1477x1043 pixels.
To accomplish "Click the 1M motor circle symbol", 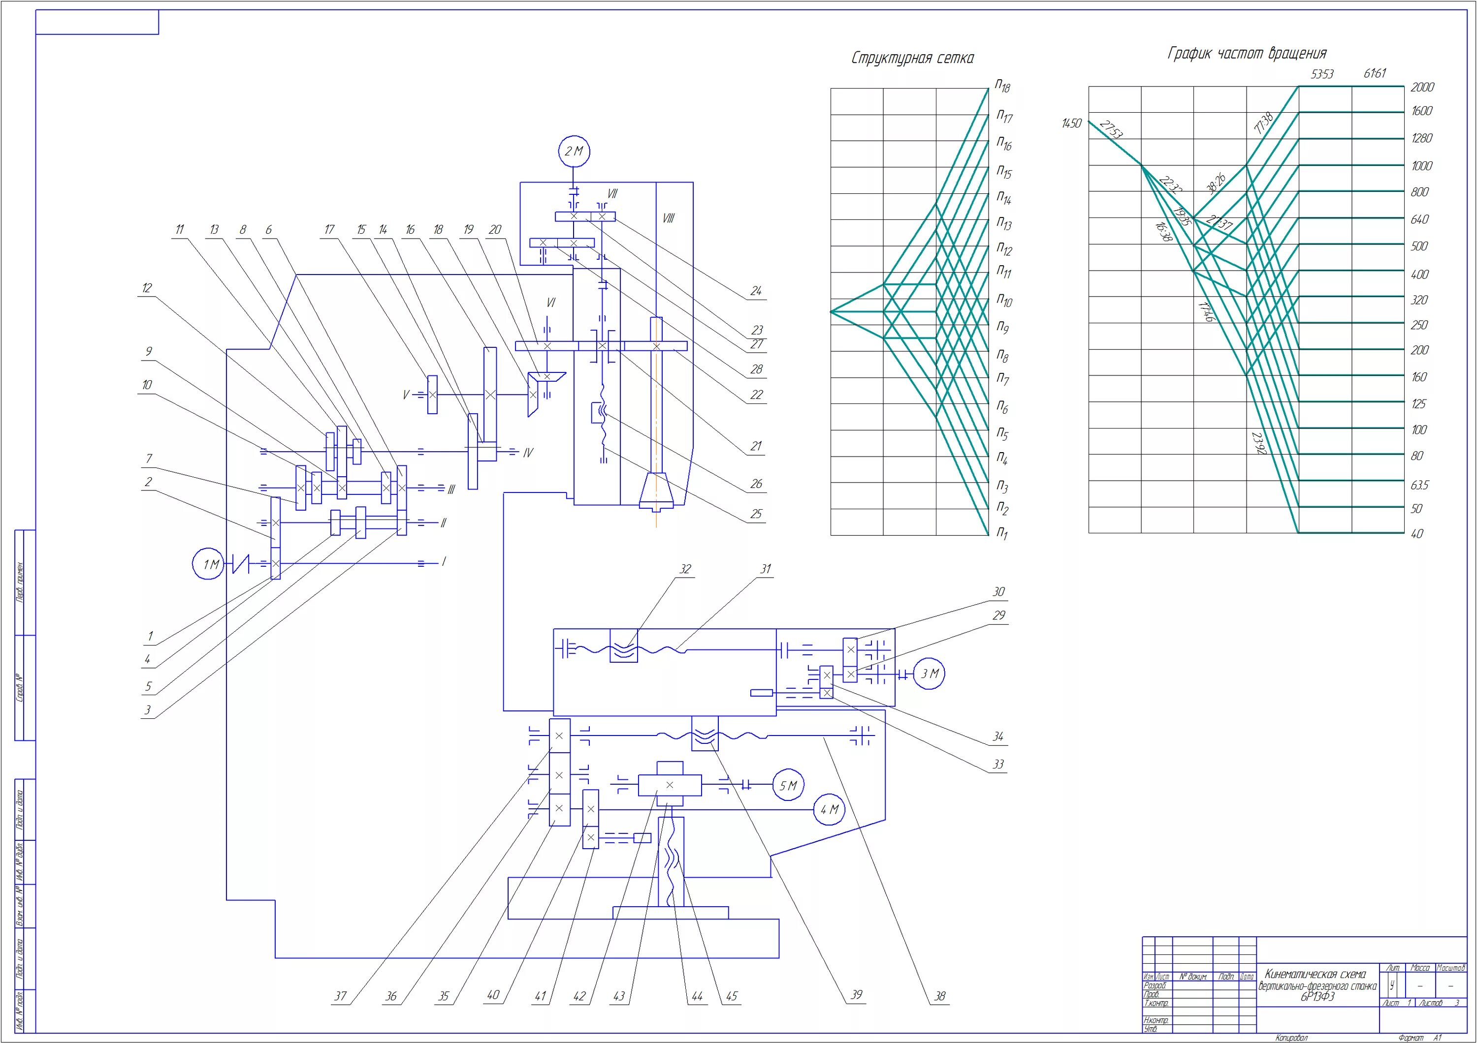I will 209,564.
